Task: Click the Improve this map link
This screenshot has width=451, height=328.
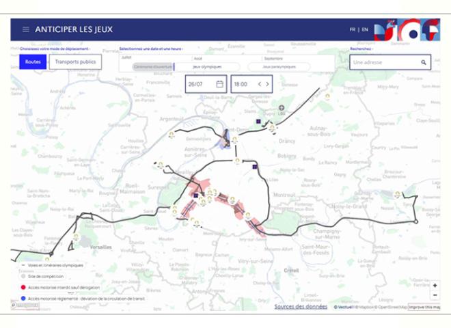Action: pos(424,307)
